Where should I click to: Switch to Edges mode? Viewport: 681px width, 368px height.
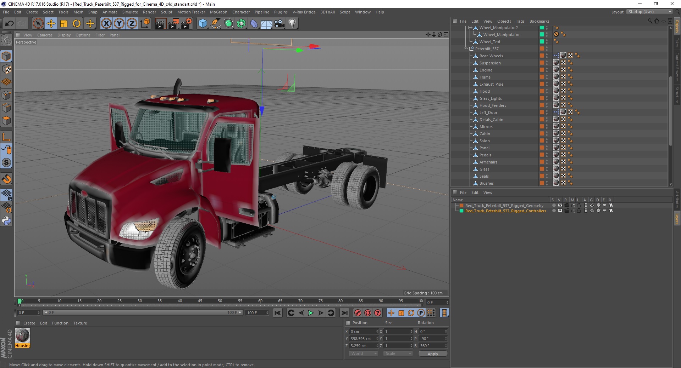pyautogui.click(x=7, y=108)
